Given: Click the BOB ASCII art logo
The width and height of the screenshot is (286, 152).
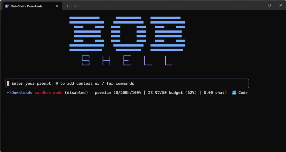Looking at the screenshot, I should pyautogui.click(x=127, y=34).
